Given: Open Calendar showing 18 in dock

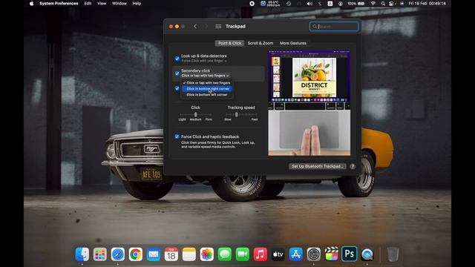Looking at the screenshot, I should pyautogui.click(x=171, y=254).
